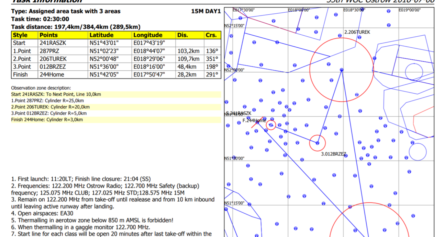Select the Longitude column header
Image resolution: width=445 pixels, height=237 pixels.
coord(148,35)
